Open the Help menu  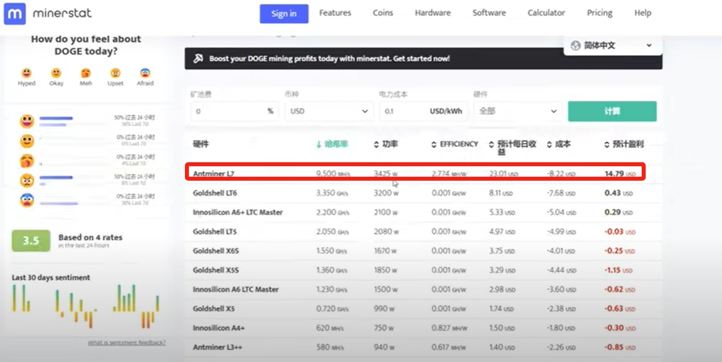pos(643,13)
